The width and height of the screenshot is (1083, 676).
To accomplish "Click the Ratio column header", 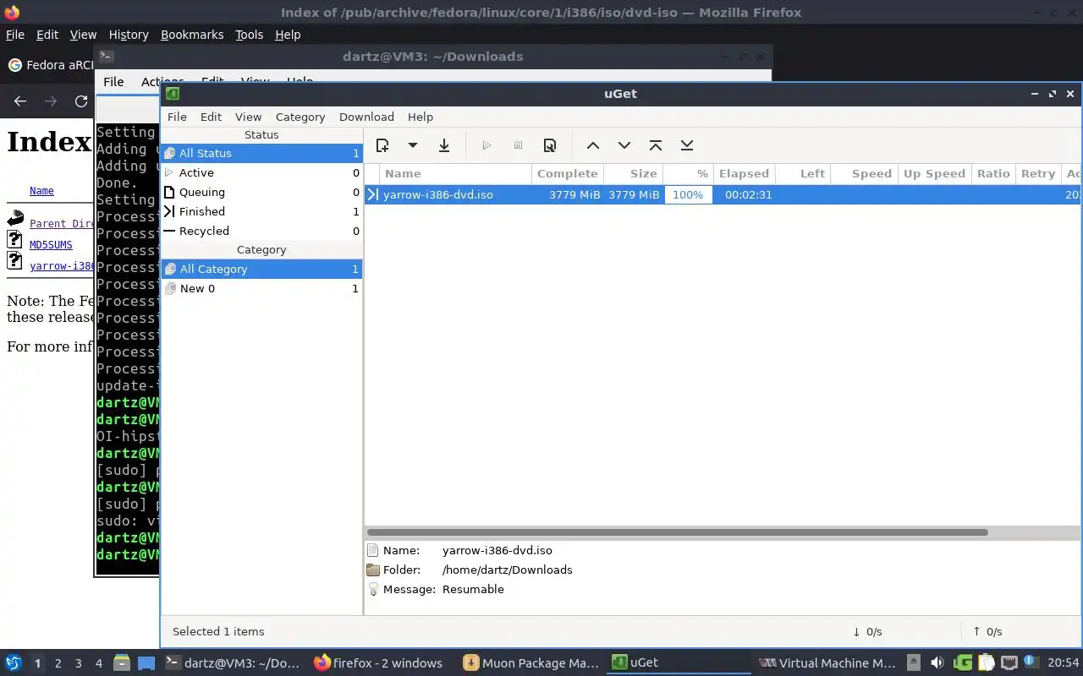I will click(993, 173).
